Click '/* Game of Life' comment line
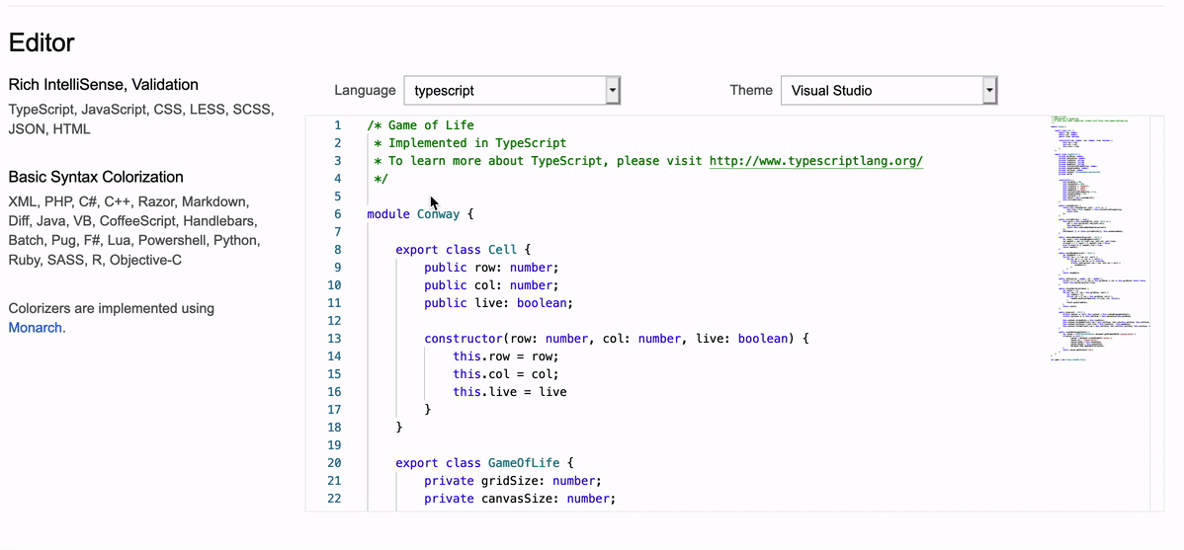 point(421,125)
